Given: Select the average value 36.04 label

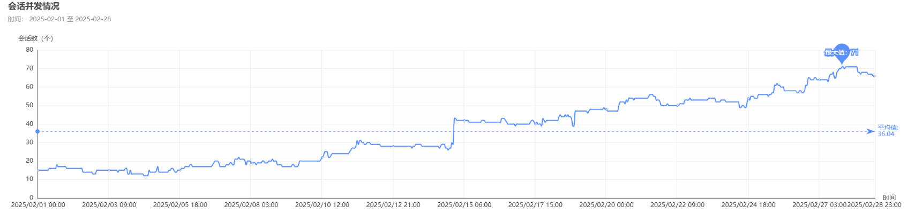Looking at the screenshot, I should tap(887, 131).
